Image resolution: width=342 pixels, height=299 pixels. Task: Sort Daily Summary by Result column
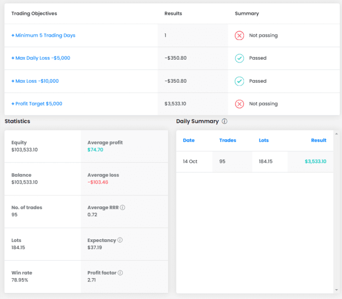pos(318,140)
